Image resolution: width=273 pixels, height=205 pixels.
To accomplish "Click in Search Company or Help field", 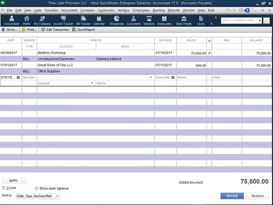I will (239, 20).
